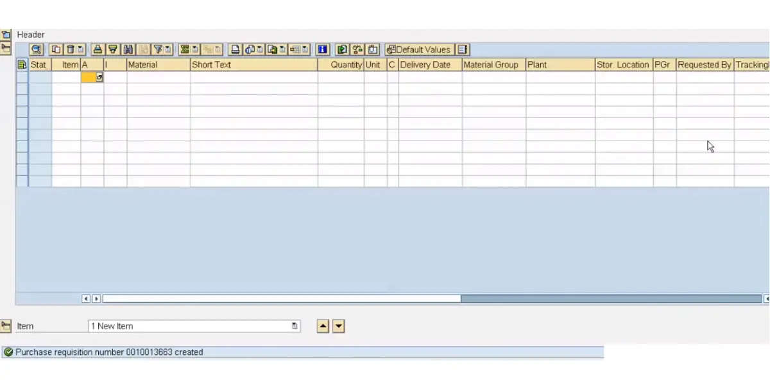This screenshot has width=770, height=385.
Task: Click the Delete item trash icon
Action: pyautogui.click(x=70, y=49)
